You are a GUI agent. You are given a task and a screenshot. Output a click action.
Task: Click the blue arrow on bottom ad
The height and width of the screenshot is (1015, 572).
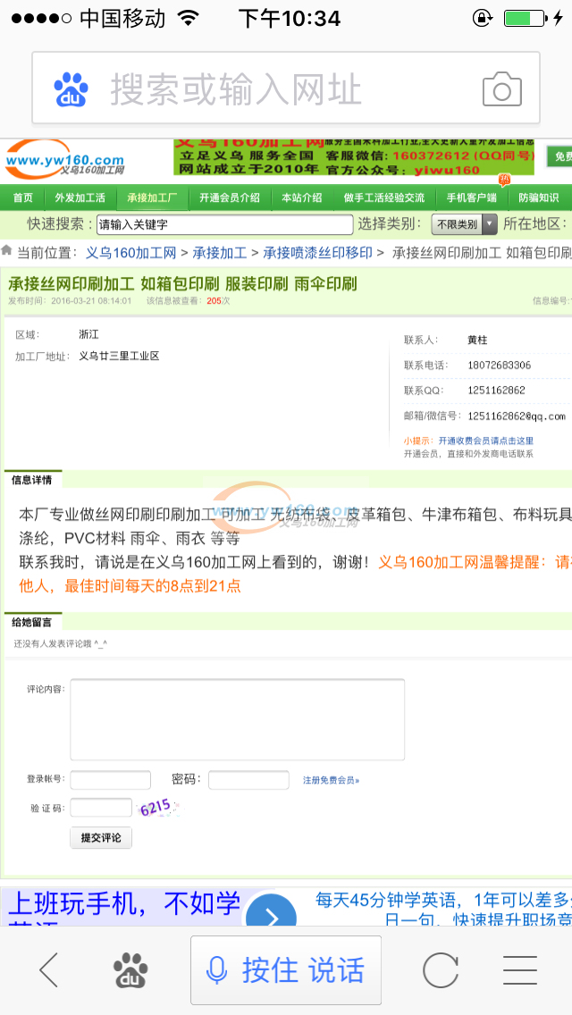point(270,916)
